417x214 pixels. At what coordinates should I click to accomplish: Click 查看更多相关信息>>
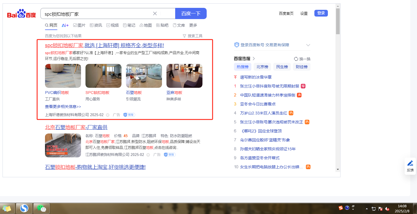click(x=63, y=107)
